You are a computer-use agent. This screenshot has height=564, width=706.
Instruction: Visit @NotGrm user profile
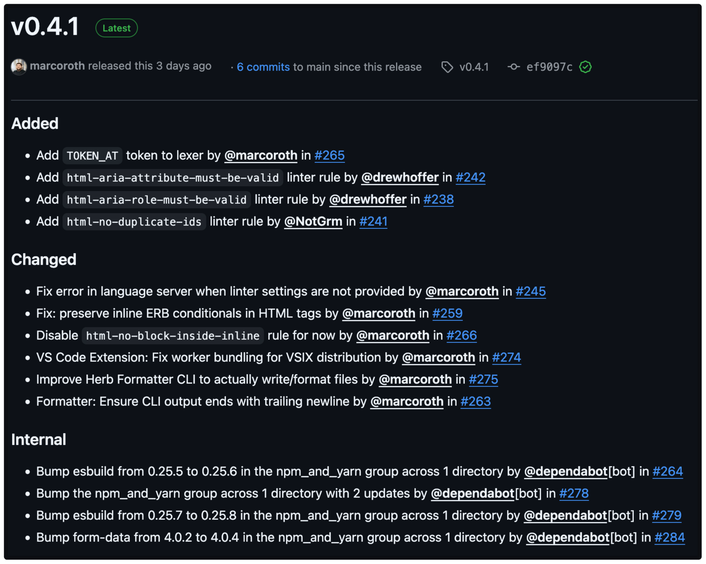(x=313, y=221)
